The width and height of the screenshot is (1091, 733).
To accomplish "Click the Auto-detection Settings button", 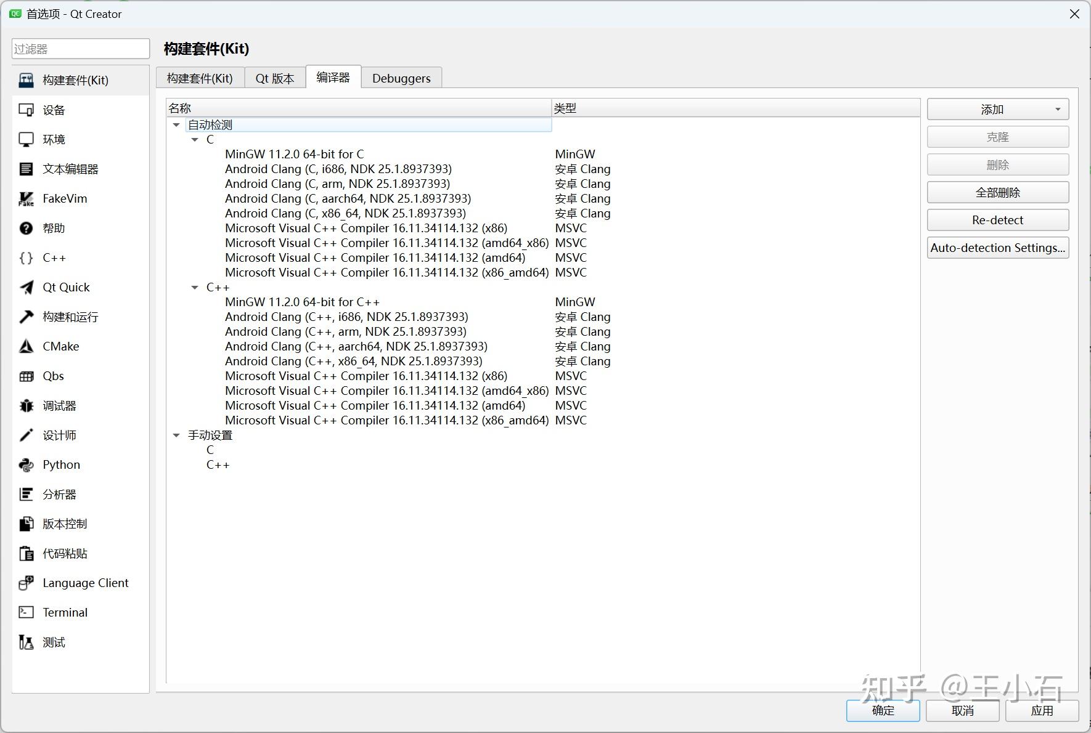I will point(998,248).
